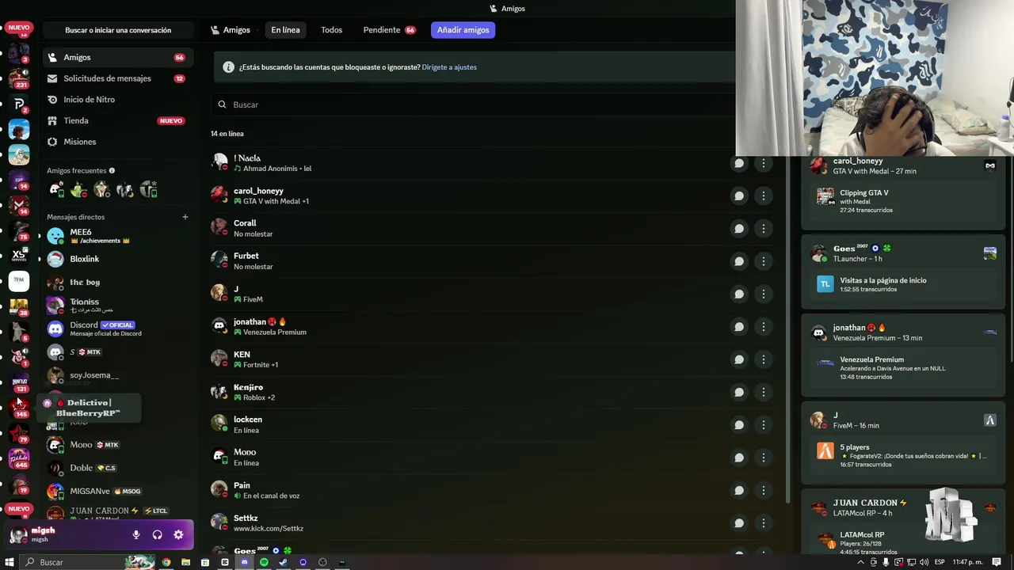Open more options for Furbet
The width and height of the screenshot is (1014, 570).
764,261
